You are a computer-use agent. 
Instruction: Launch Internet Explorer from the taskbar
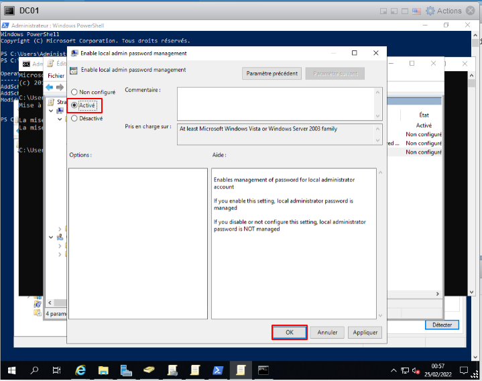click(80, 370)
